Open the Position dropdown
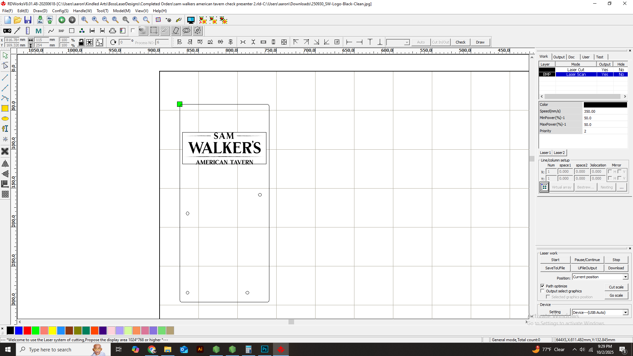Screen dimensions: 633x356 click(x=625, y=277)
